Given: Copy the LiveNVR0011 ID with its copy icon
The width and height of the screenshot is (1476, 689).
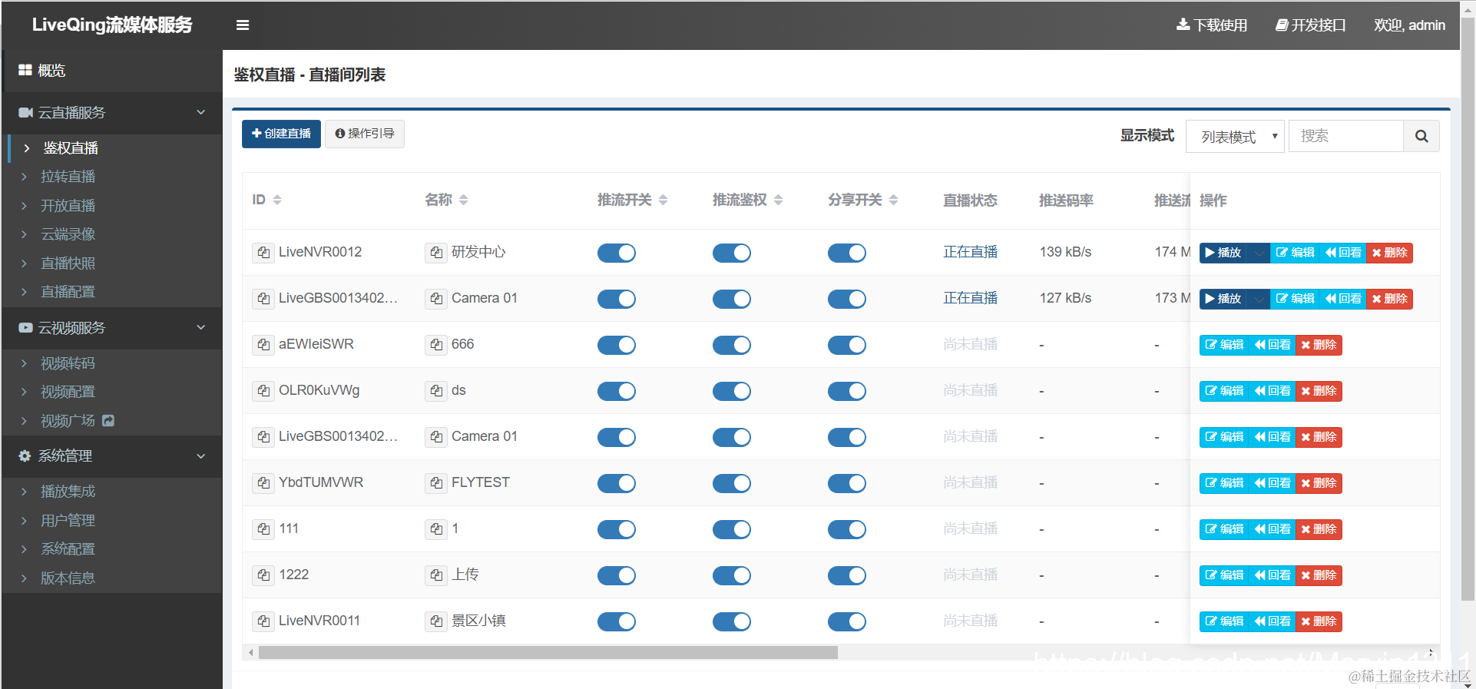Looking at the screenshot, I should click(263, 621).
